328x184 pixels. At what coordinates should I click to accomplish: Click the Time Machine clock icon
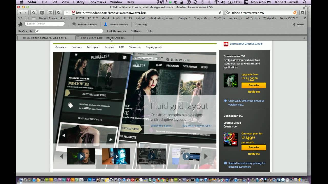pyautogui.click(x=202, y=2)
